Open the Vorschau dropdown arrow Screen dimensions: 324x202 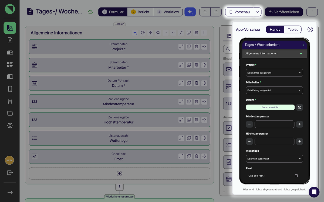(x=257, y=12)
